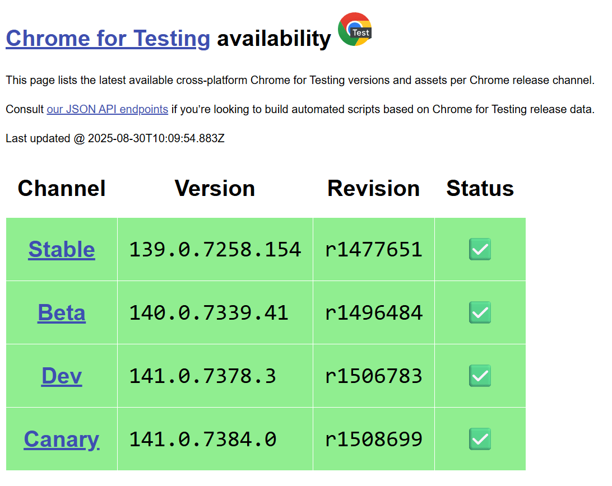The image size is (612, 486).
Task: Select revision r1506783
Action: click(x=374, y=376)
